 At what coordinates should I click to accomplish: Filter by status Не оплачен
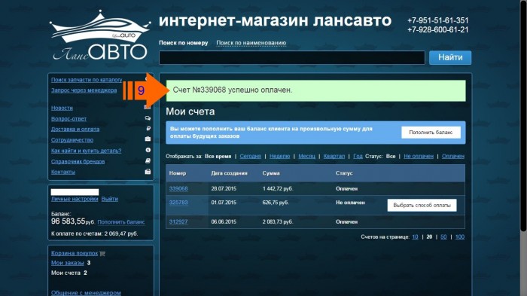pos(419,156)
